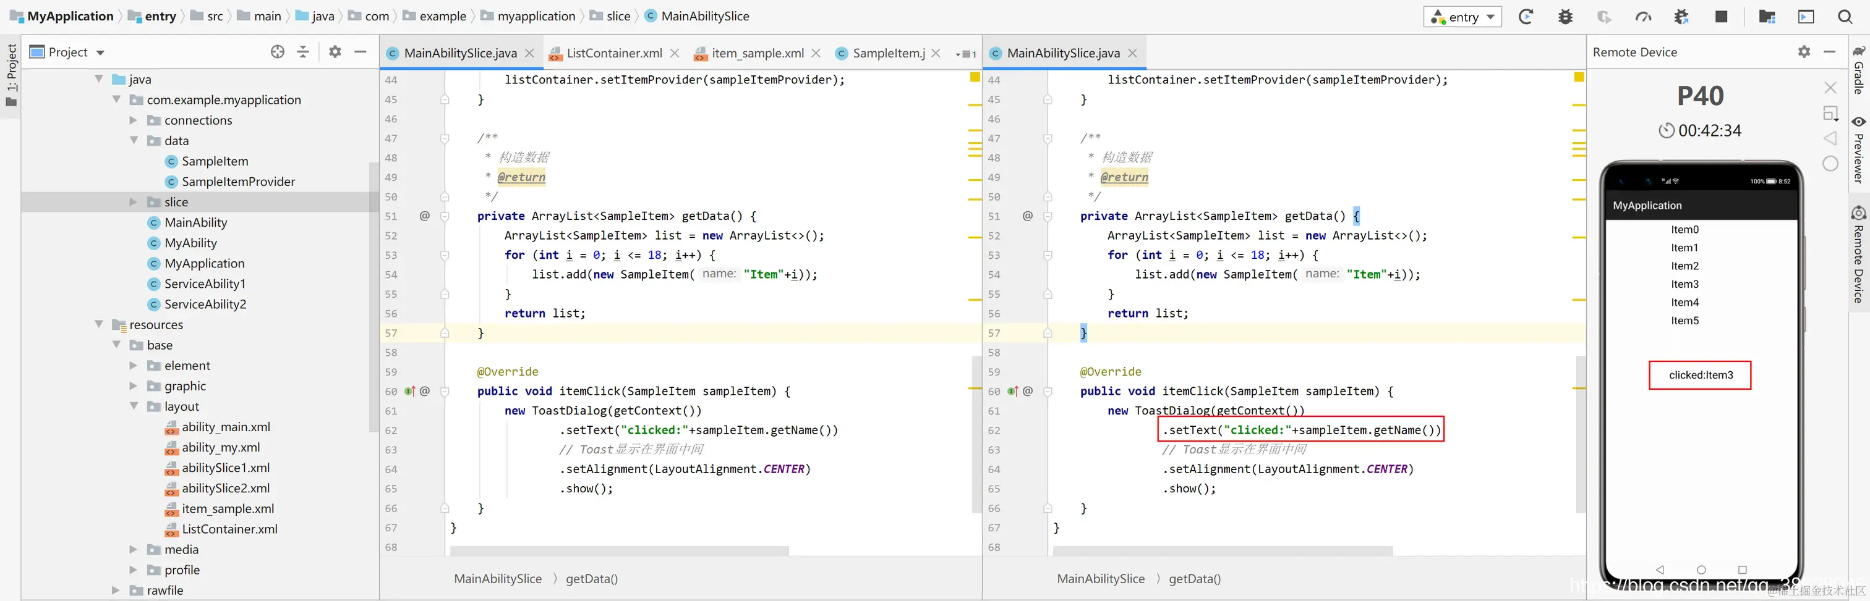Collapse the resources folder arrow
This screenshot has height=601, width=1870.
pos(99,325)
